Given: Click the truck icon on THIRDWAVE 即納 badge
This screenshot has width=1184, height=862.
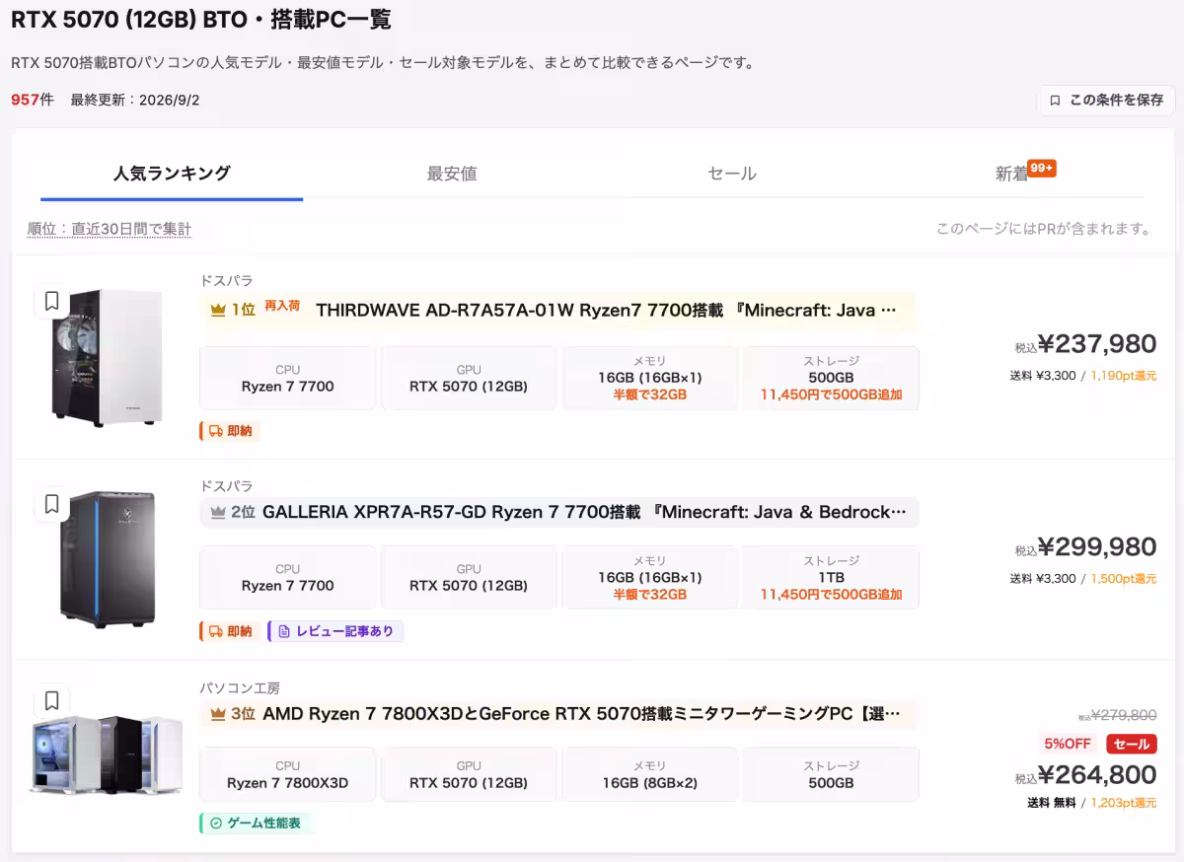Looking at the screenshot, I should pyautogui.click(x=215, y=431).
